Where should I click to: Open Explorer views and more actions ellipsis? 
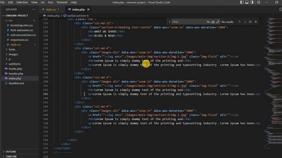tap(33, 9)
